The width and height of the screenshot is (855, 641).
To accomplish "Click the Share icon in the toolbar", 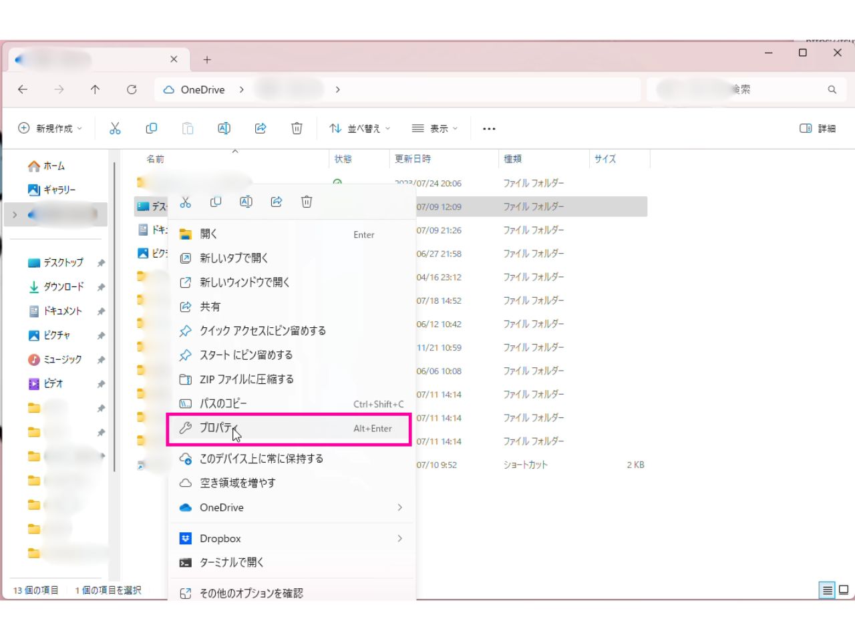I will pyautogui.click(x=261, y=128).
